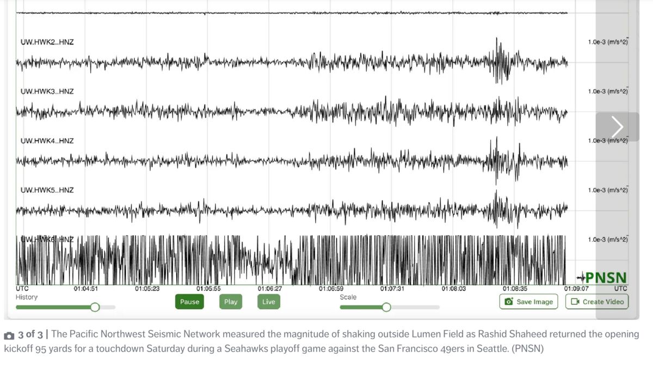The width and height of the screenshot is (653, 369).
Task: Select the UW.HWK5..HNZ channel label
Action: (x=47, y=190)
